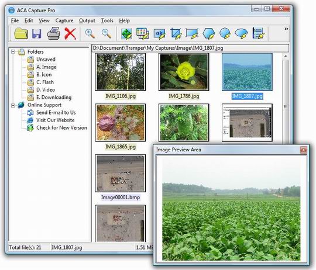
Task: Open the File menu
Action: (x=15, y=20)
